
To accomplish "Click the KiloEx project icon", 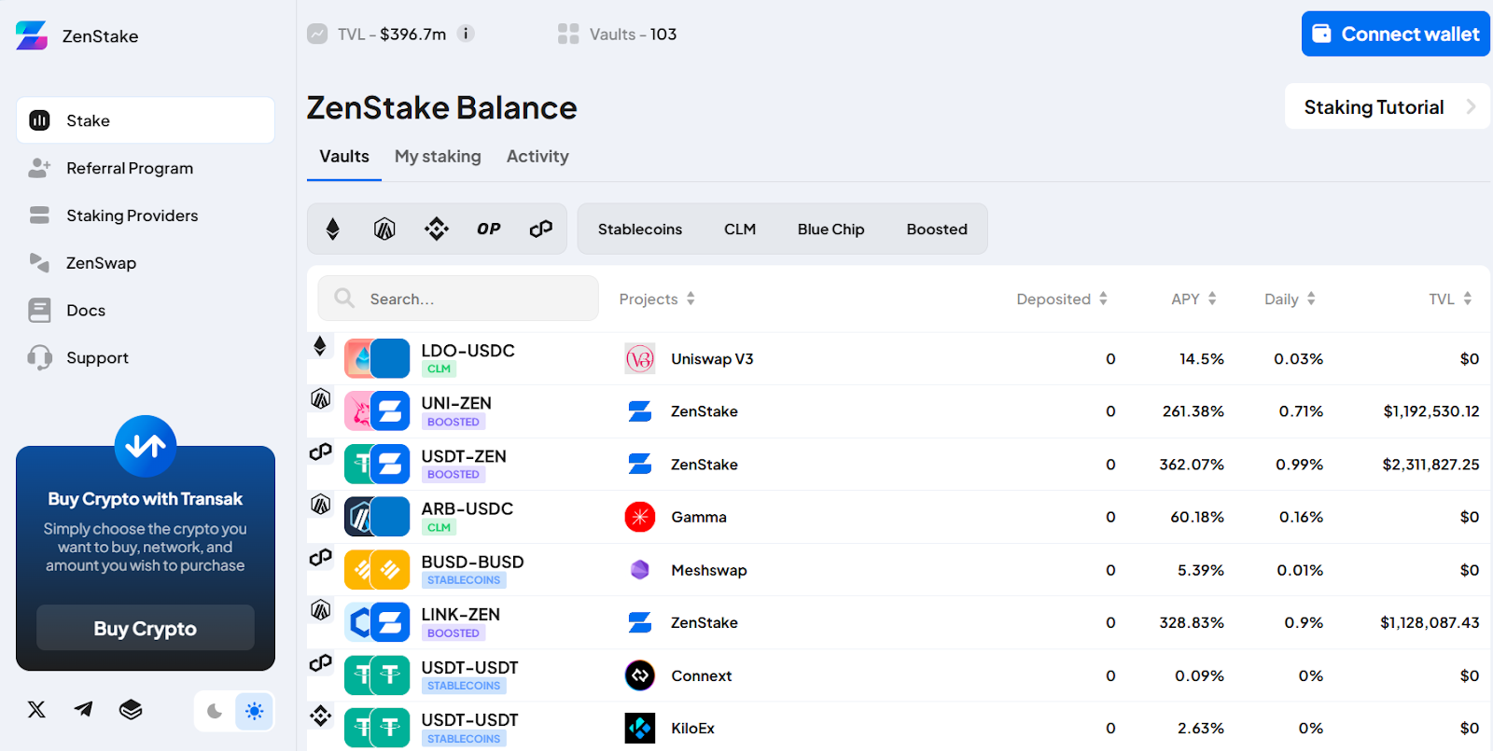I will coord(640,728).
